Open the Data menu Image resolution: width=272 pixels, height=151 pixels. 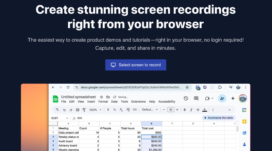click(x=114, y=102)
